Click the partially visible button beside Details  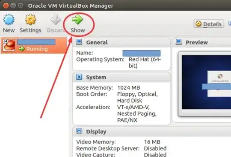(230, 23)
